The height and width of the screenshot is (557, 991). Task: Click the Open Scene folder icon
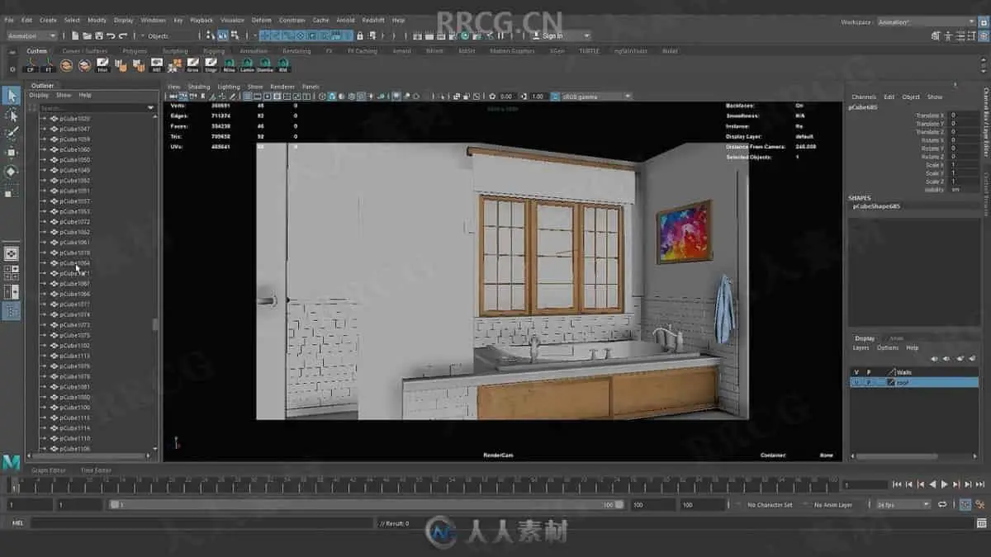pos(88,35)
